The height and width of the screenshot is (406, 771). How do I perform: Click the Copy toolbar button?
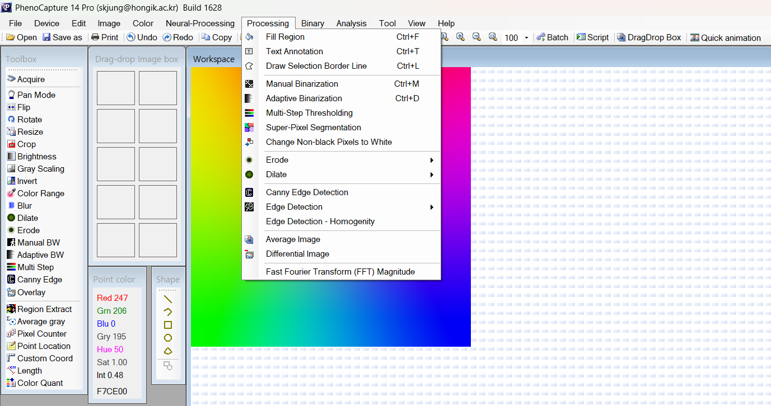coord(217,37)
